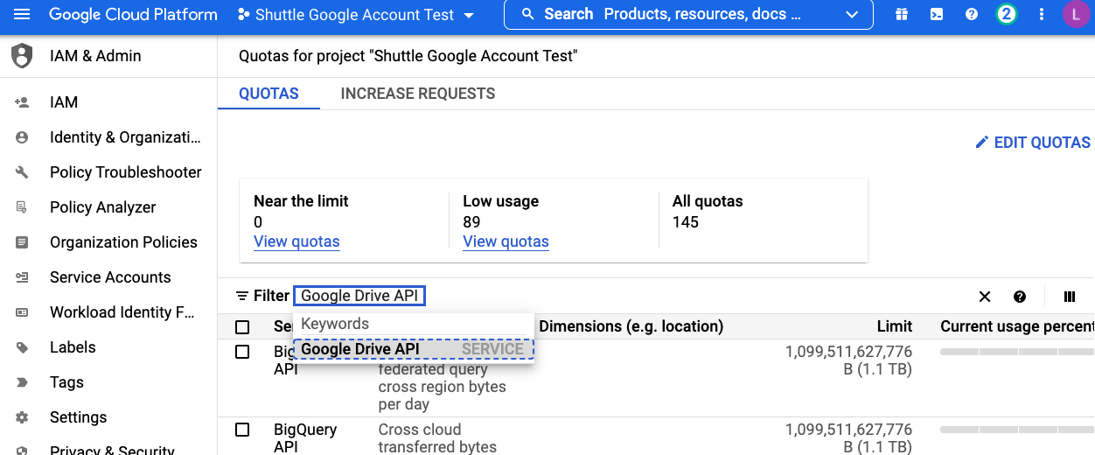Activate Cloud Shell terminal icon
The width and height of the screenshot is (1095, 455).
[x=937, y=15]
